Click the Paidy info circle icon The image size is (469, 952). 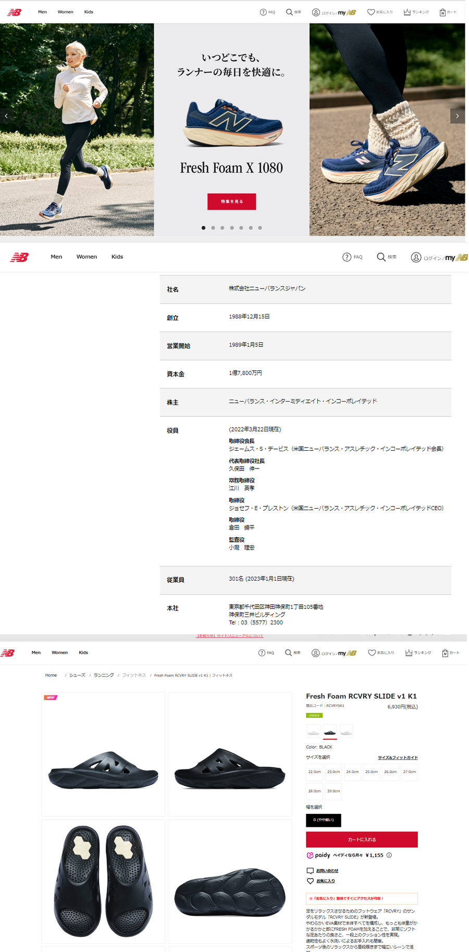click(x=389, y=855)
